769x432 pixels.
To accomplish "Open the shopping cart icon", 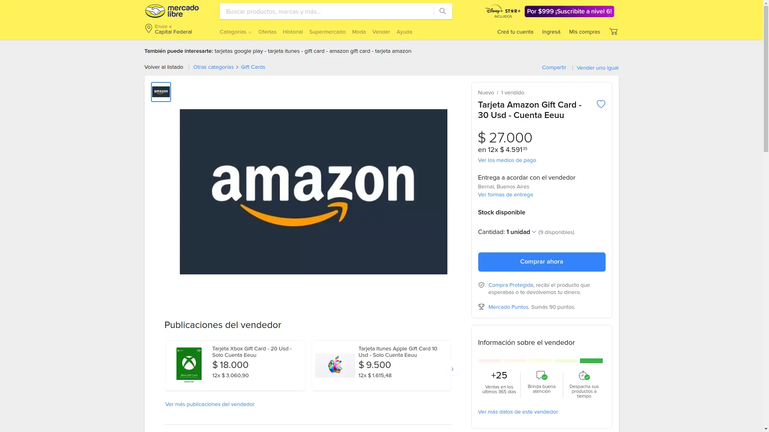I will coord(613,32).
